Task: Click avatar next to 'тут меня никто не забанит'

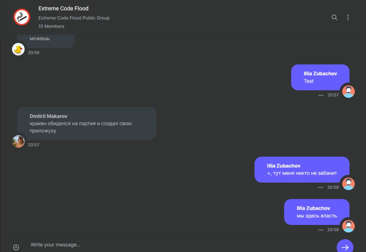Action: click(x=349, y=184)
